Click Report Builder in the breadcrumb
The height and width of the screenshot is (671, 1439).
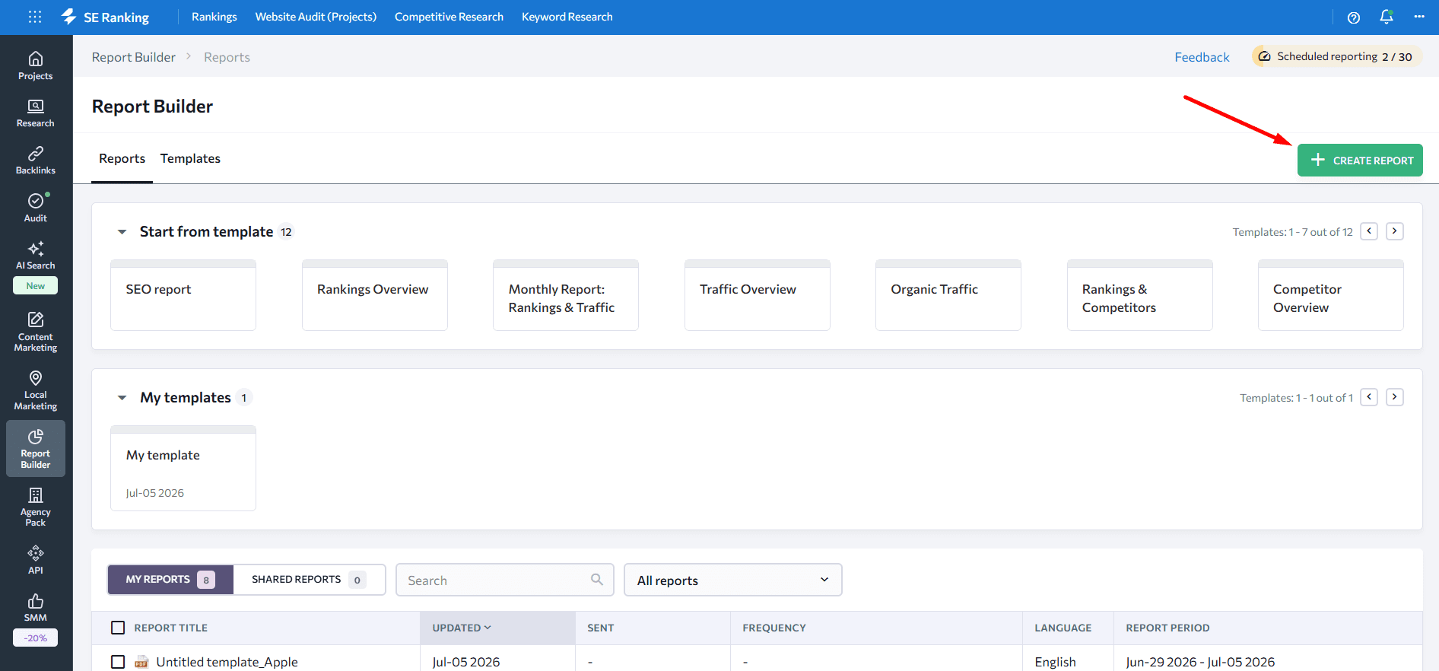pos(134,57)
